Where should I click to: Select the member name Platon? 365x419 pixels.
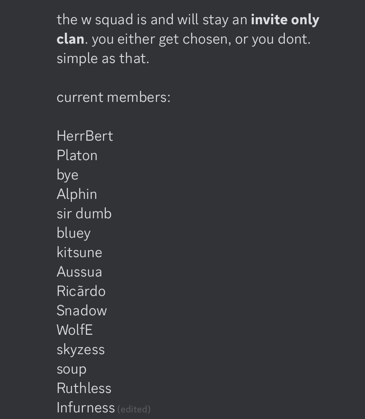(77, 156)
